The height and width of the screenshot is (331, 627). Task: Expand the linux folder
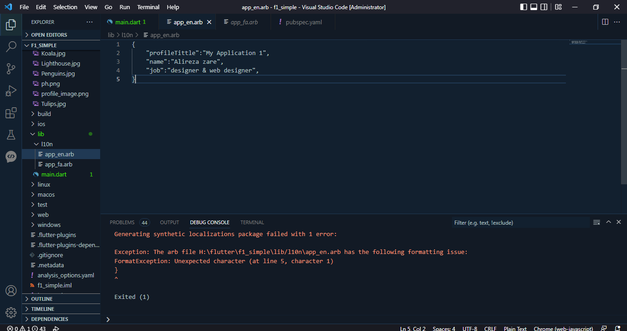[x=61, y=184]
